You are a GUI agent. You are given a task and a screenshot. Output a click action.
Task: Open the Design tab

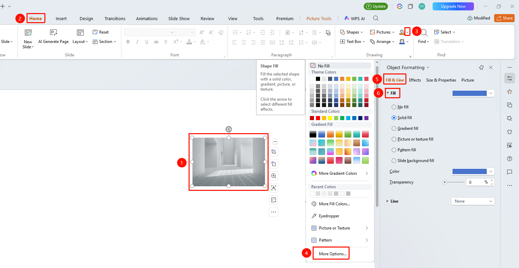(x=86, y=18)
